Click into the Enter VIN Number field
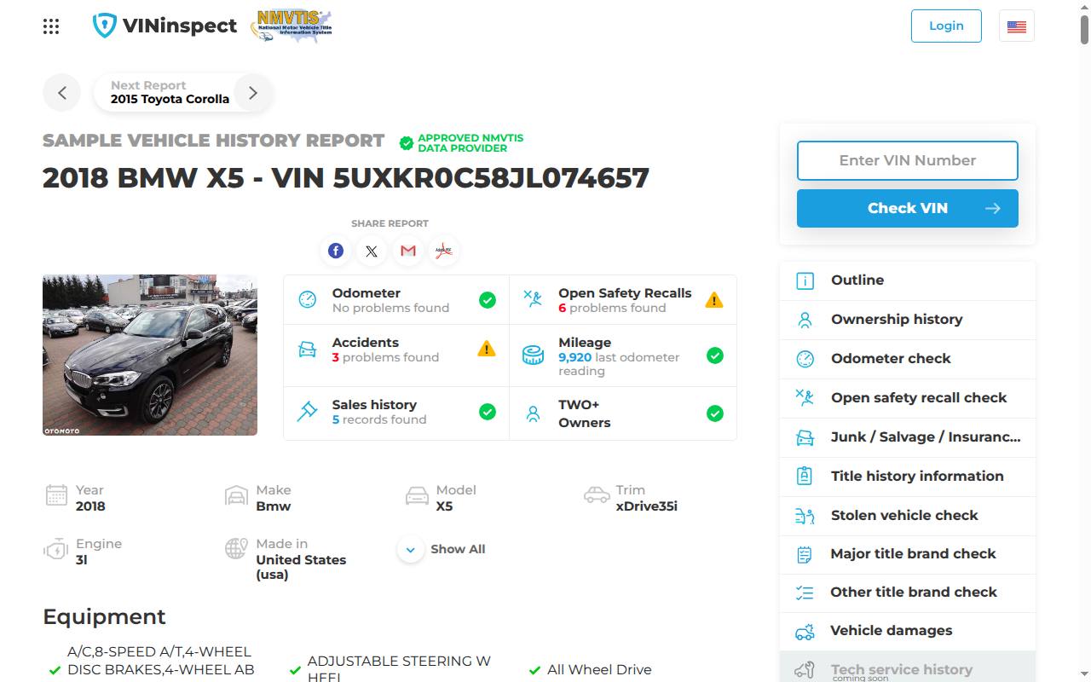1091x682 pixels. (x=908, y=160)
